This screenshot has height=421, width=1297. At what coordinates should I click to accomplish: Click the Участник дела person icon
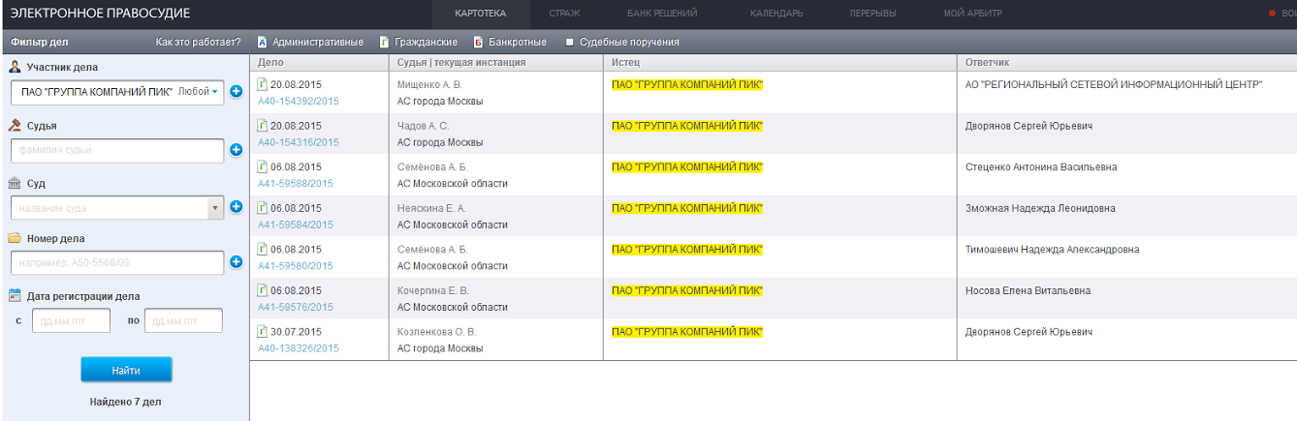tap(15, 67)
